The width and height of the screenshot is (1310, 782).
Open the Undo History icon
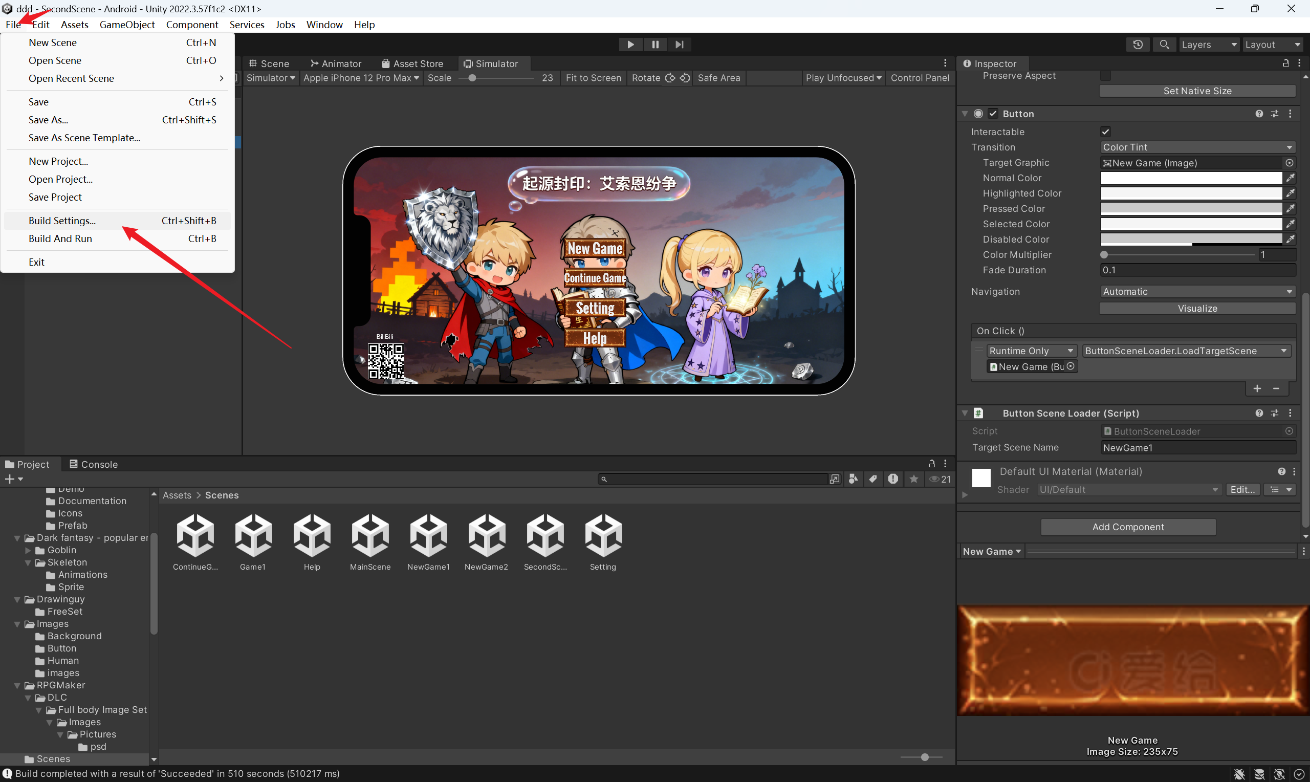(x=1138, y=45)
